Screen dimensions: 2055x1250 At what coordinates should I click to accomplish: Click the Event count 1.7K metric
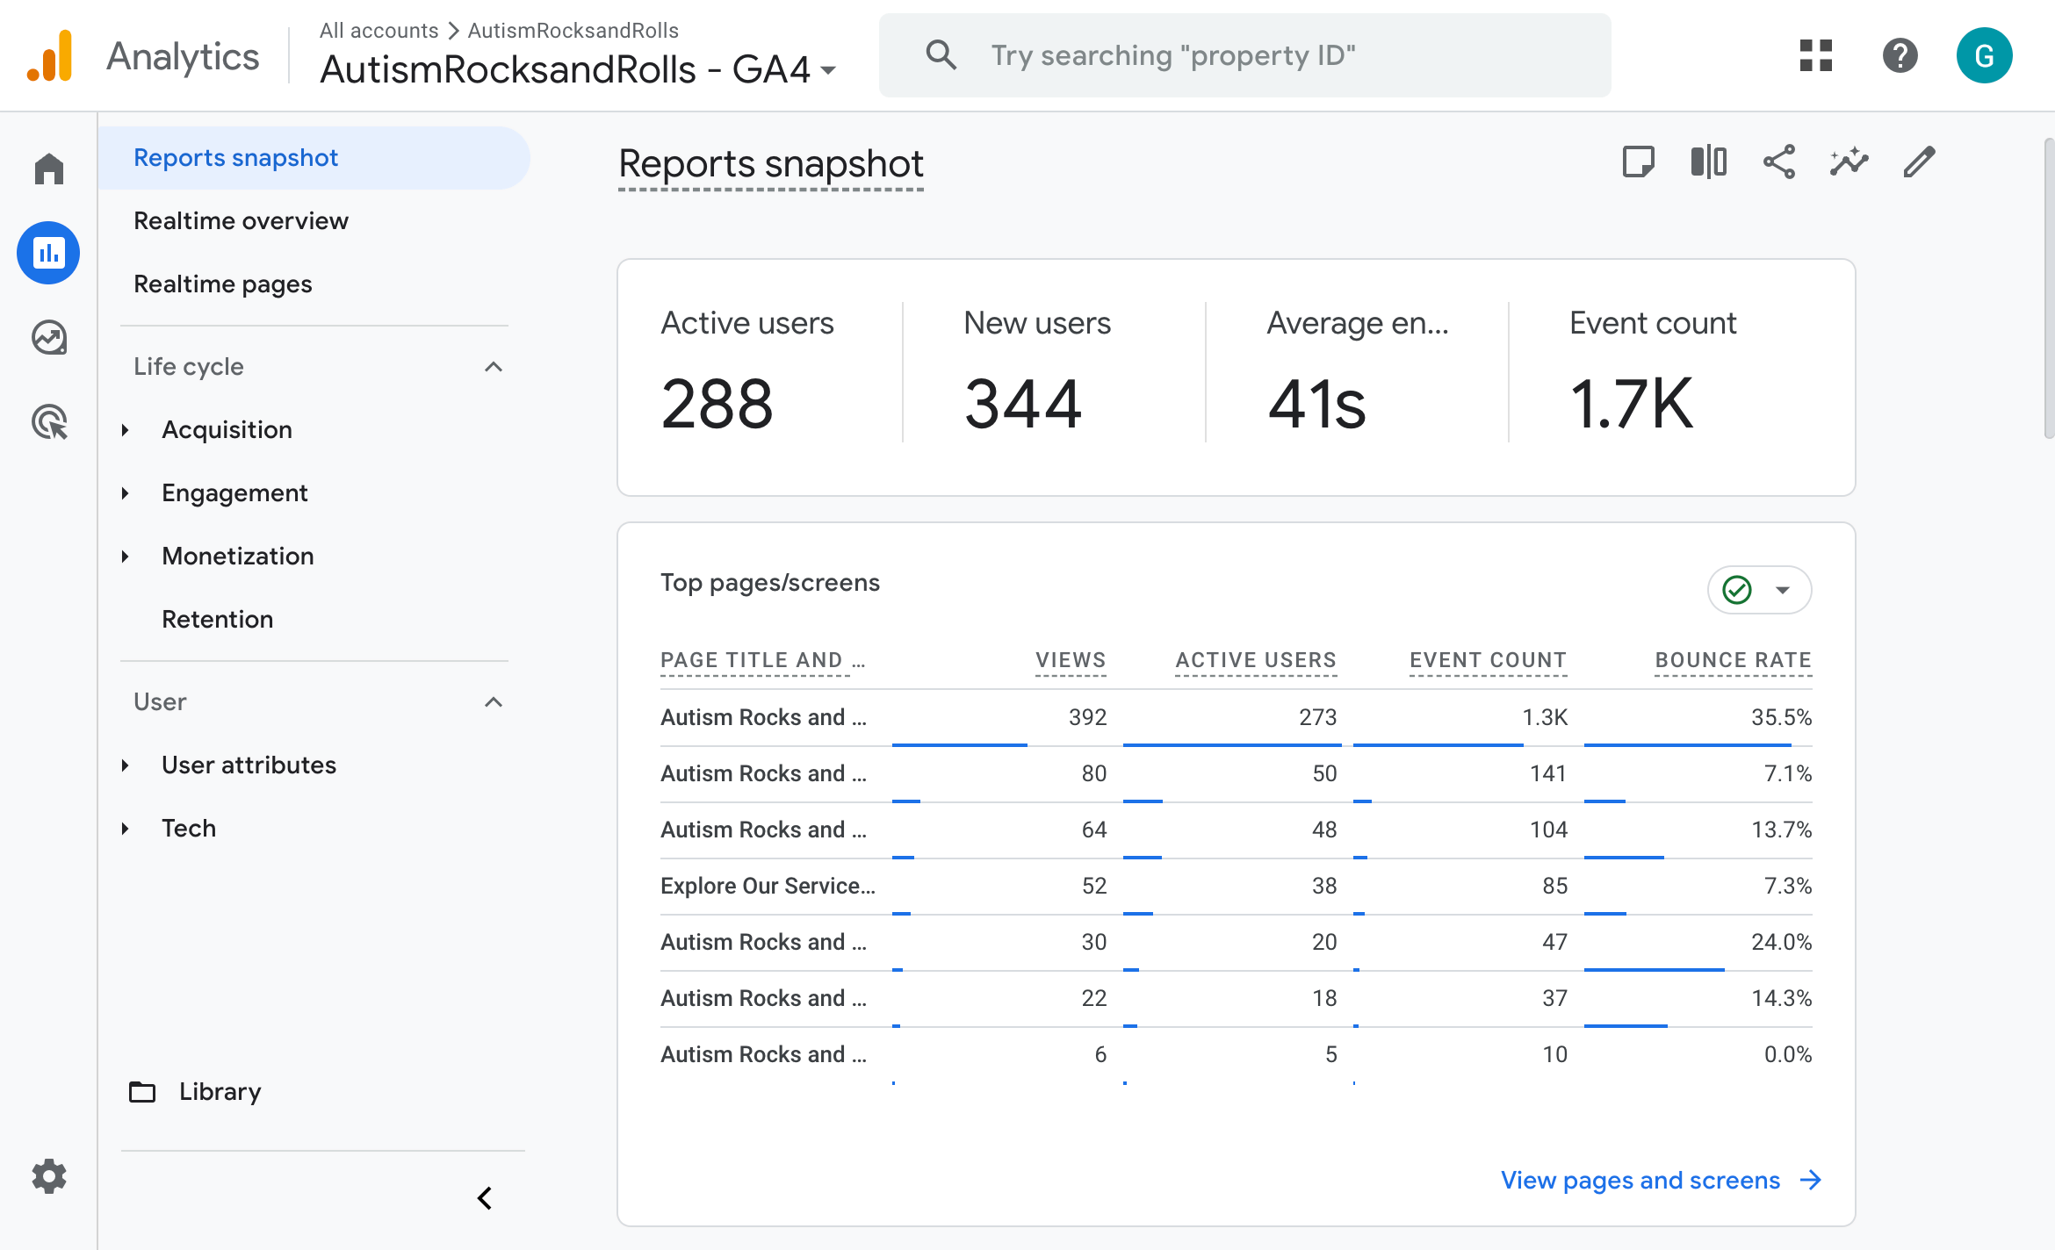pos(1653,372)
